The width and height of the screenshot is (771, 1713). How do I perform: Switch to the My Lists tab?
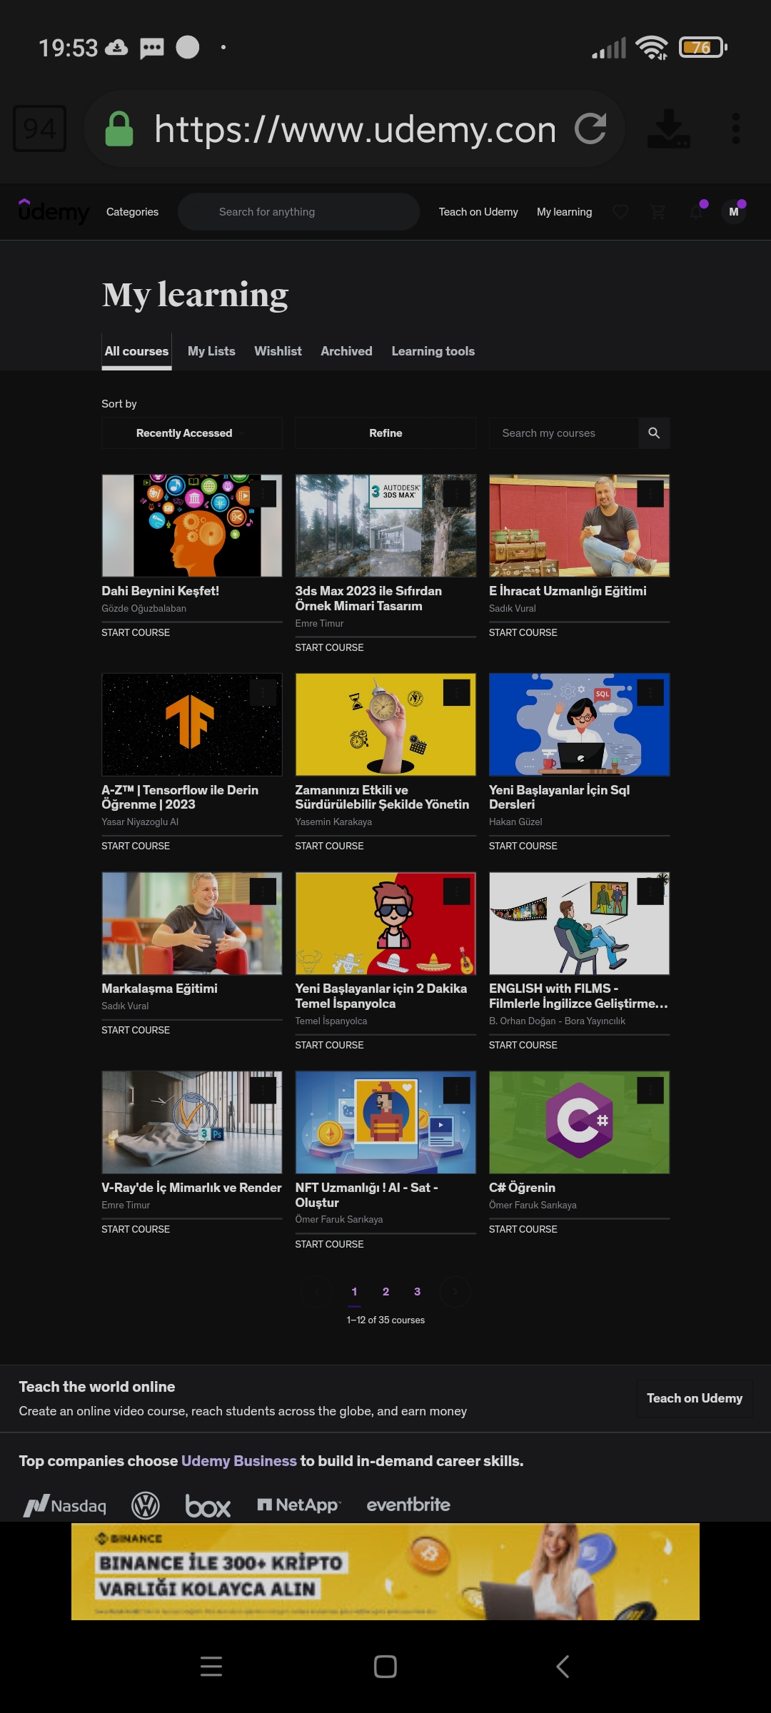pos(211,351)
